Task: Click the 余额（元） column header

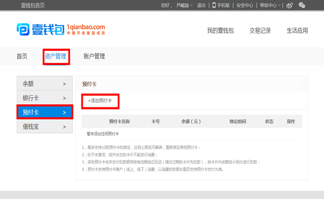Action: point(191,121)
